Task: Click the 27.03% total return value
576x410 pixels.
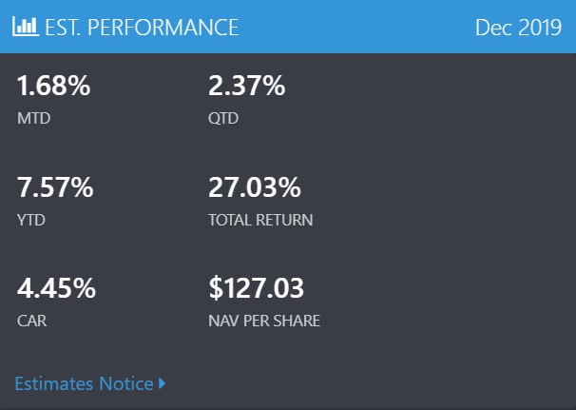Action: coord(255,187)
